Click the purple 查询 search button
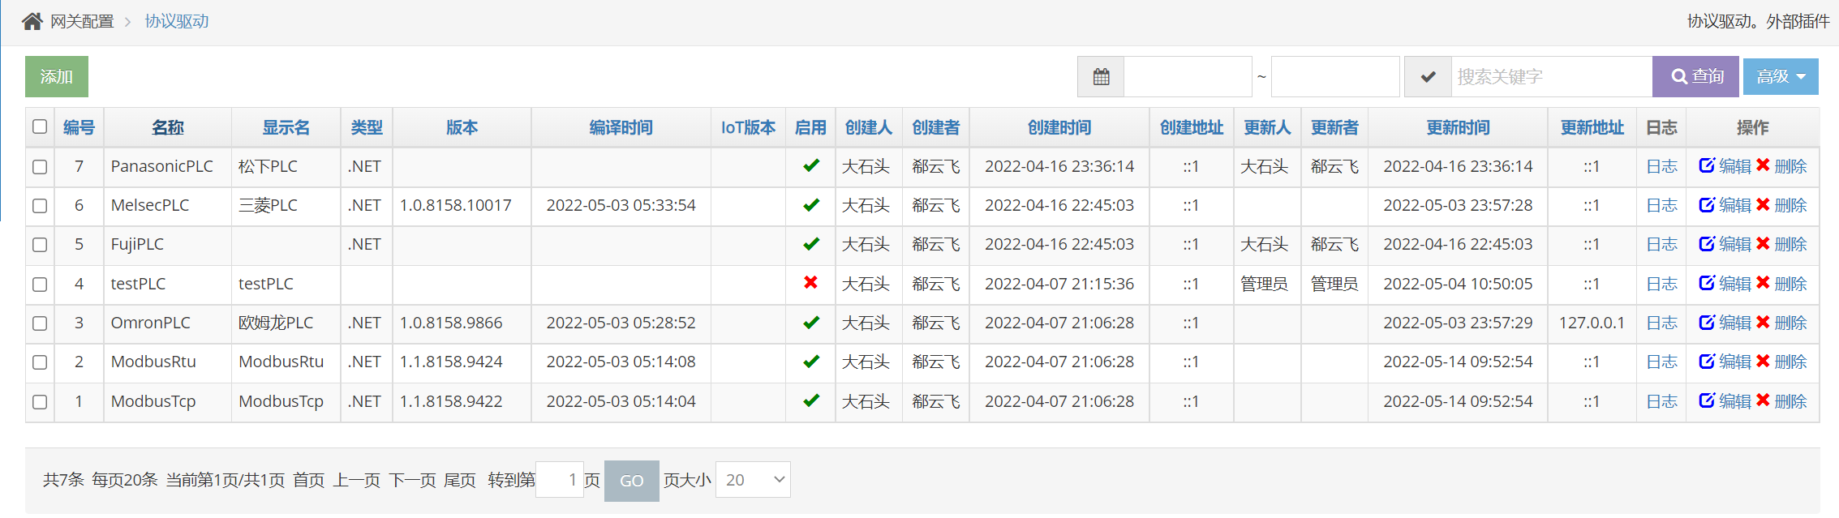 click(1695, 77)
